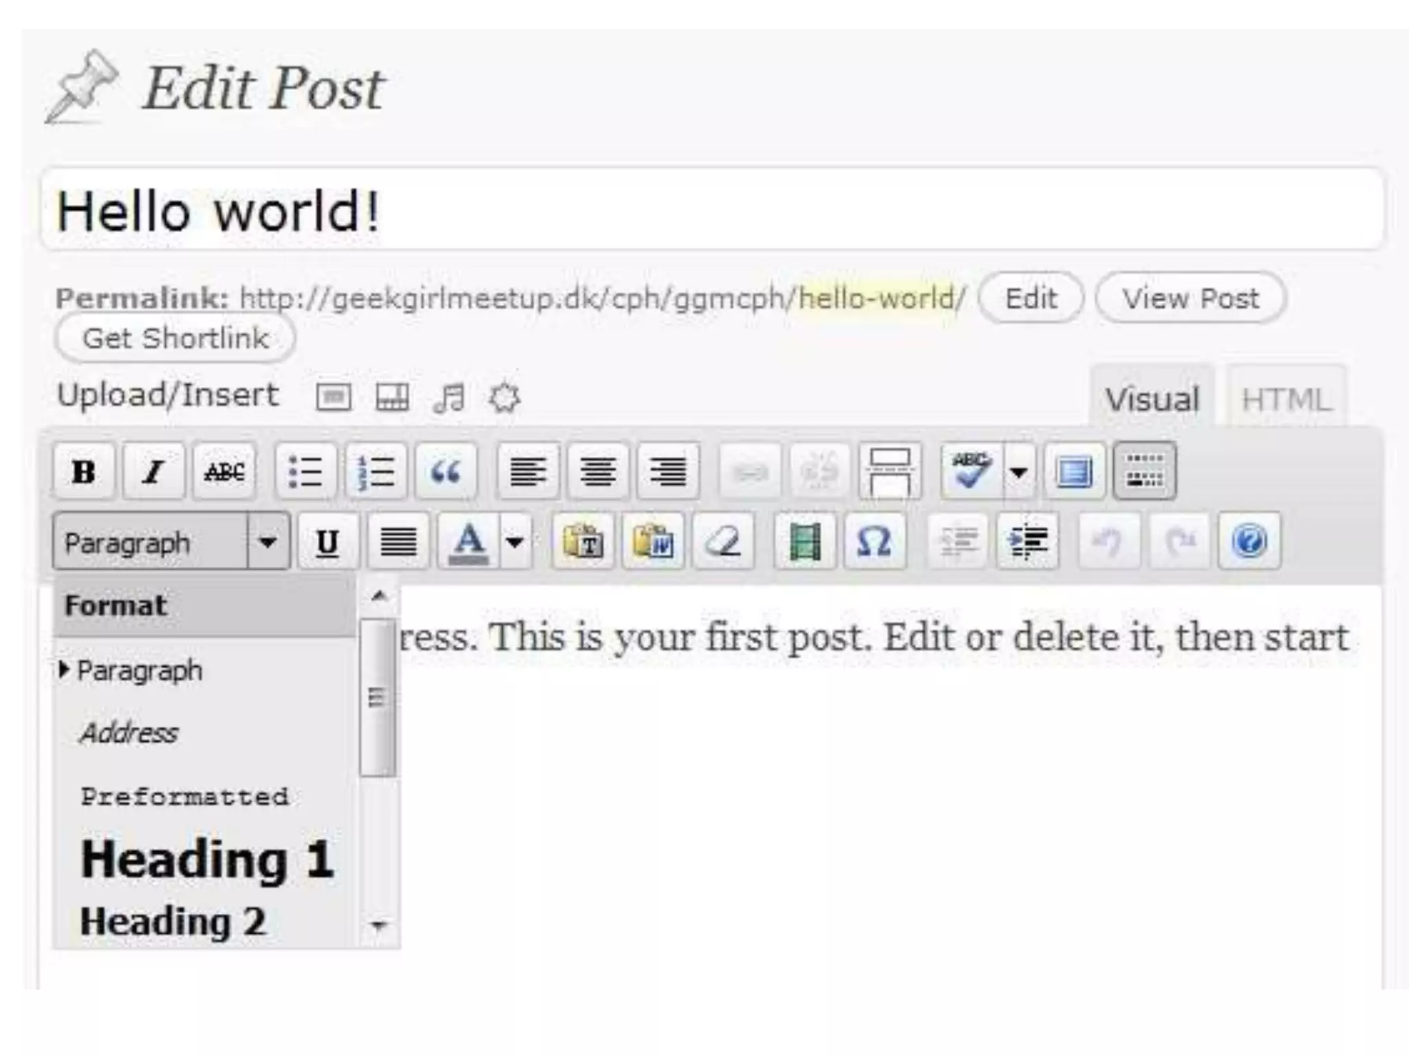Toggle underline formatting button
The image size is (1409, 1057).
coord(327,542)
